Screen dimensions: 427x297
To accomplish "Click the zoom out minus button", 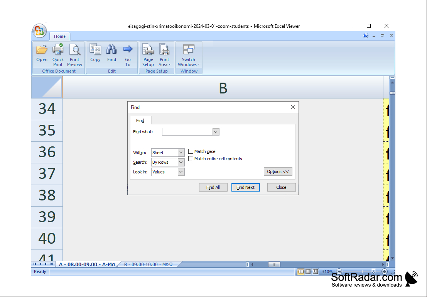I will 339,272.
